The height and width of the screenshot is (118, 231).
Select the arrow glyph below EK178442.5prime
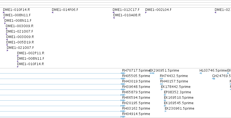[x=162, y=90]
